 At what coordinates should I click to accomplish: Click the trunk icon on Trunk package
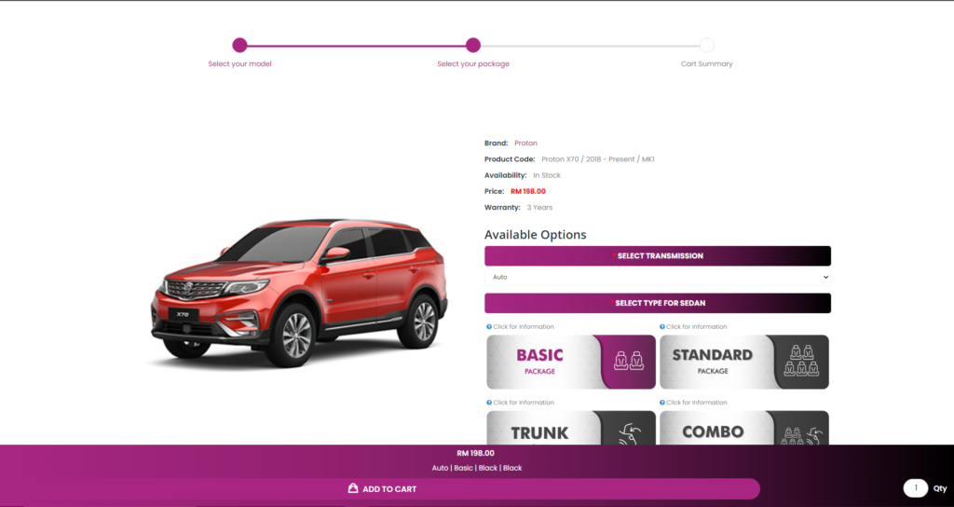click(630, 432)
